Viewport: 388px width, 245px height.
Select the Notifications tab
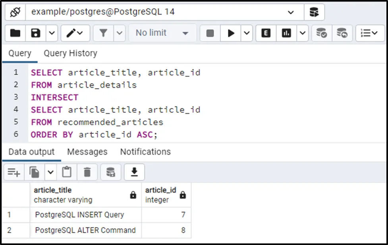pos(145,152)
